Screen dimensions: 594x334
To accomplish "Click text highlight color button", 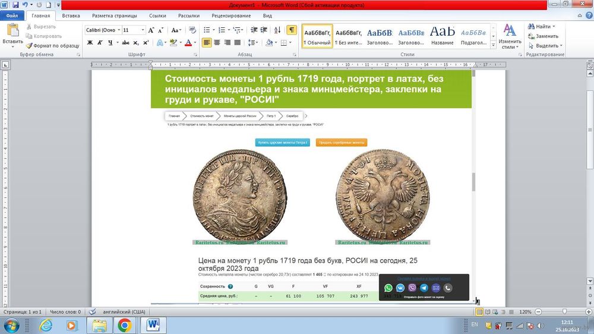I will tap(173, 42).
